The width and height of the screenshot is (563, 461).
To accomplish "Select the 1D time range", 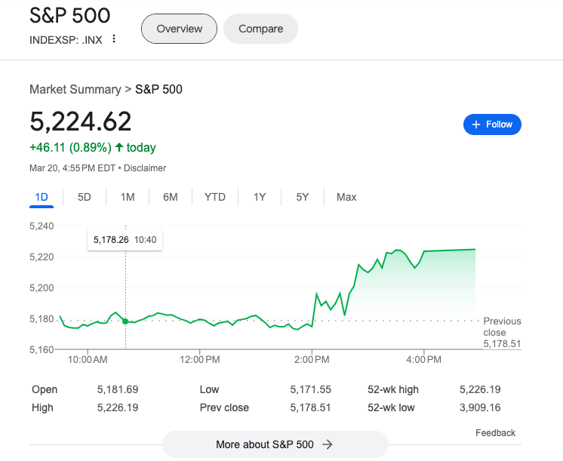I will coord(42,197).
